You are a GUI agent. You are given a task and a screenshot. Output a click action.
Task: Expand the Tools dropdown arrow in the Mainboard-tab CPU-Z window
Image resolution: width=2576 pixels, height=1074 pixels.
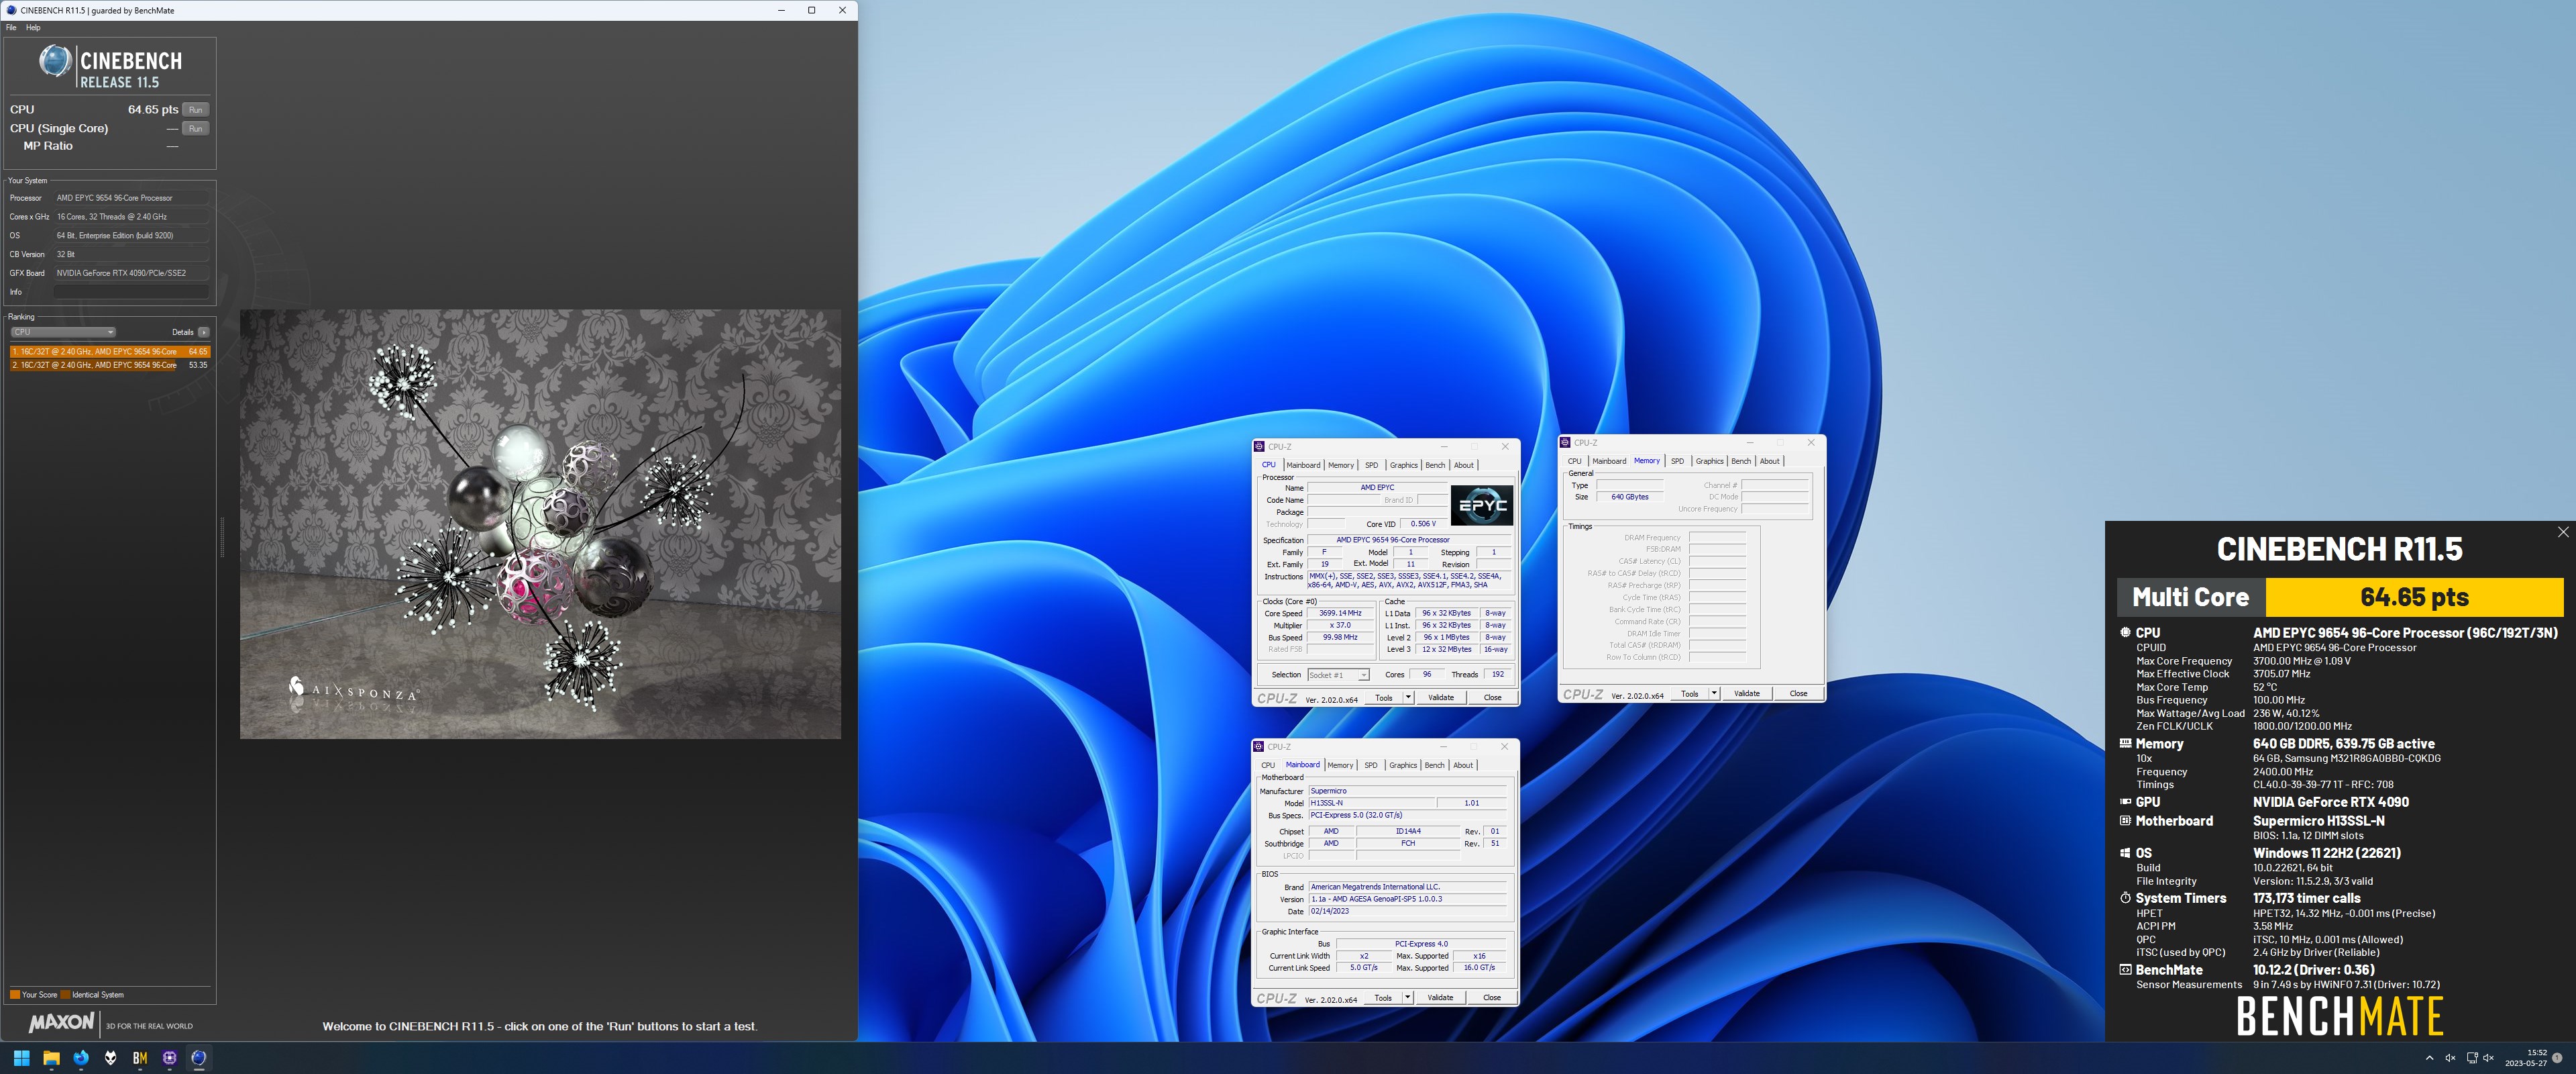(1408, 998)
